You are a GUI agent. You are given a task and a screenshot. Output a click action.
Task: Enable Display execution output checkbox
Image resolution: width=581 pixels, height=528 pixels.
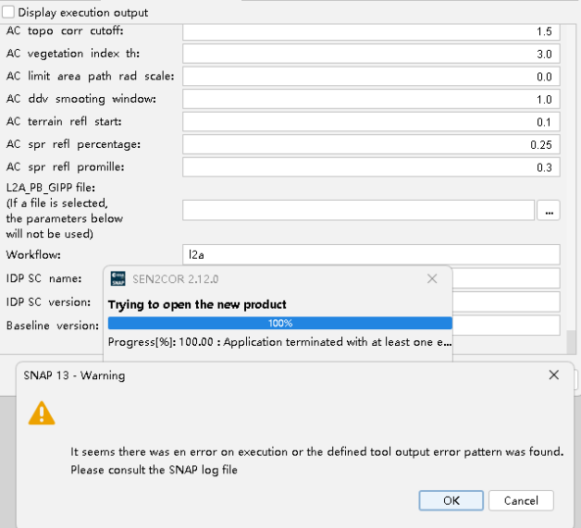9,13
